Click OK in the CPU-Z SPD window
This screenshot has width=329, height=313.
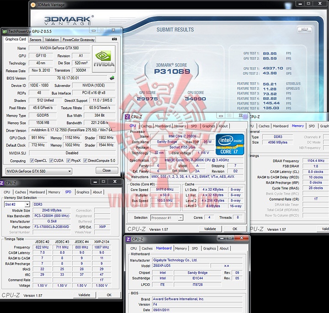[x=109, y=295]
